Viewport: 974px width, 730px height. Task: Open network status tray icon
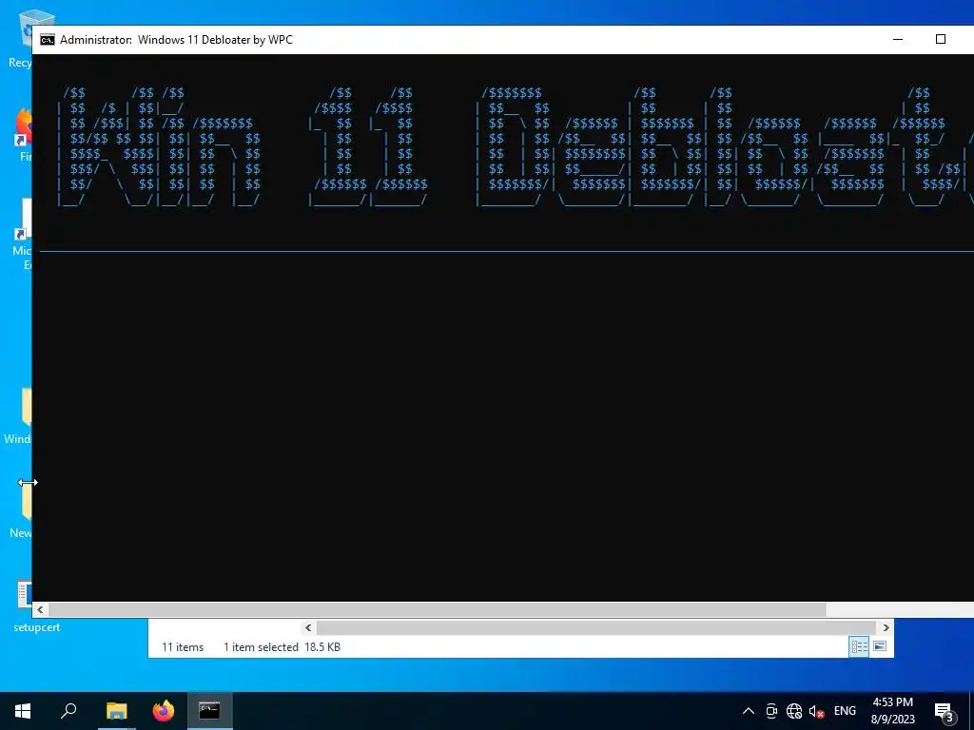pyautogui.click(x=794, y=711)
